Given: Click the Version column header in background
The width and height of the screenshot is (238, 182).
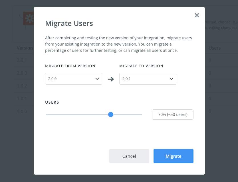Looking at the screenshot, I should pos(25,48).
